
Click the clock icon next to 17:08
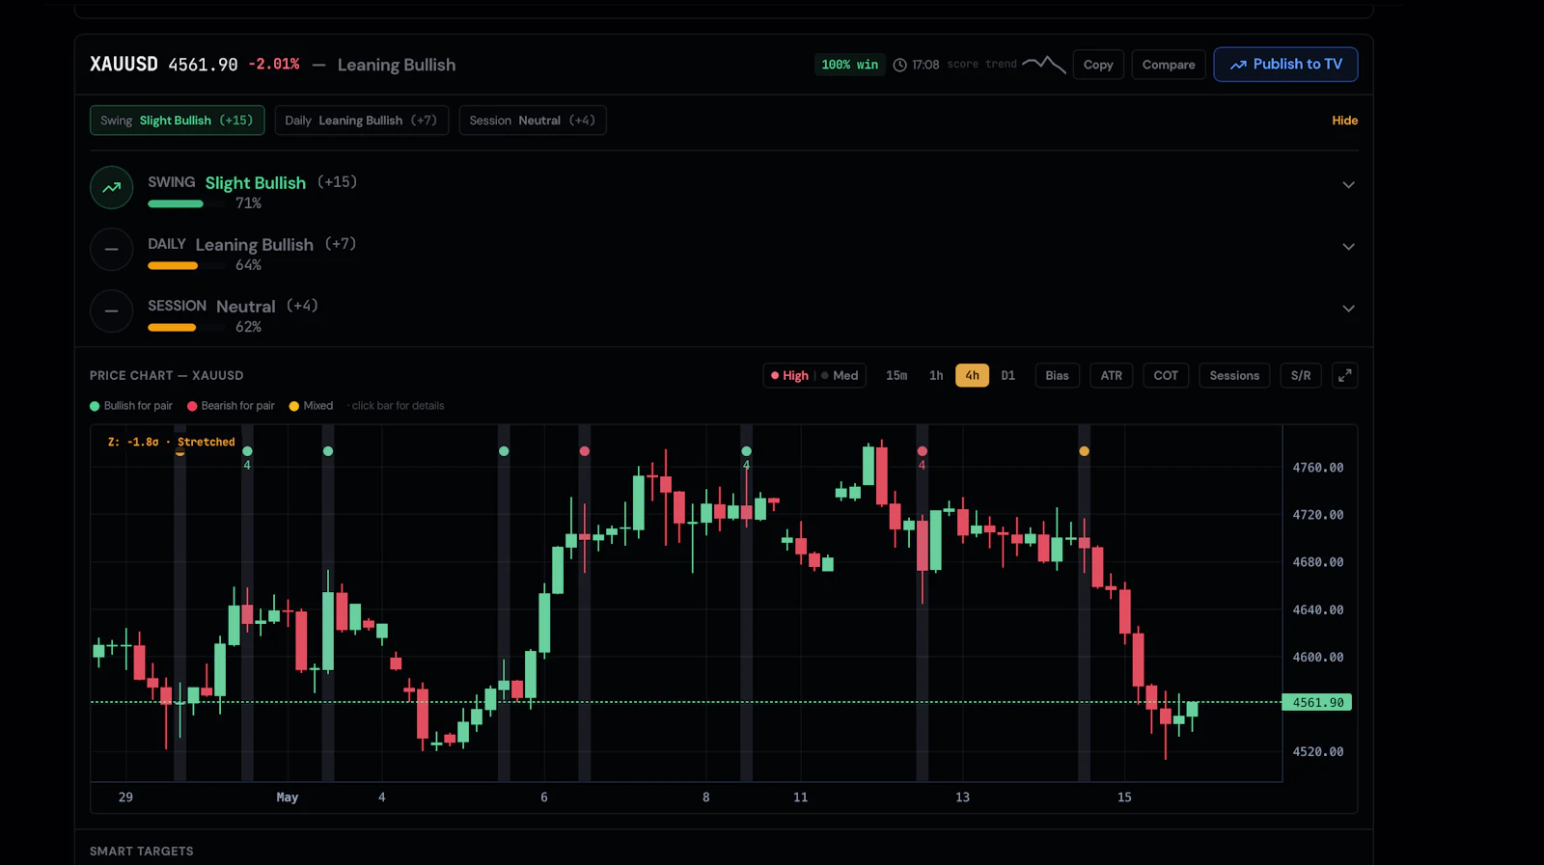coord(899,65)
